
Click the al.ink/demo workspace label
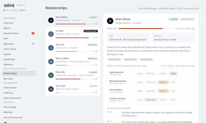coord(11,10)
